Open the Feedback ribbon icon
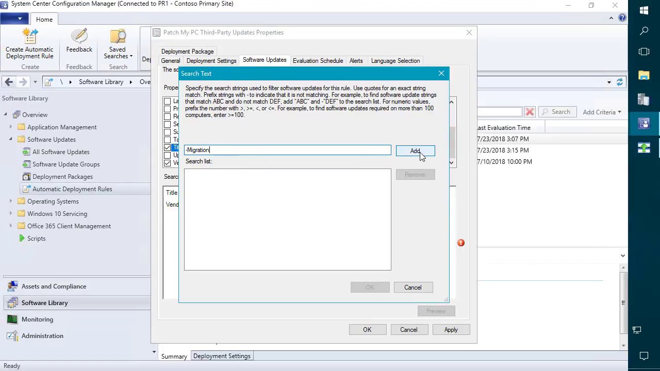The image size is (660, 371). (x=79, y=41)
